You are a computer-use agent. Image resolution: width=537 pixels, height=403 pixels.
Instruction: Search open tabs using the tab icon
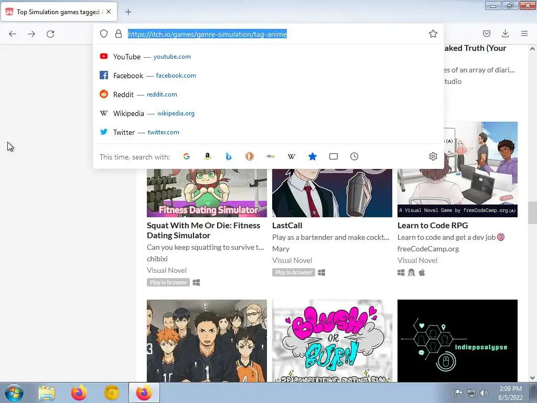pyautogui.click(x=333, y=156)
